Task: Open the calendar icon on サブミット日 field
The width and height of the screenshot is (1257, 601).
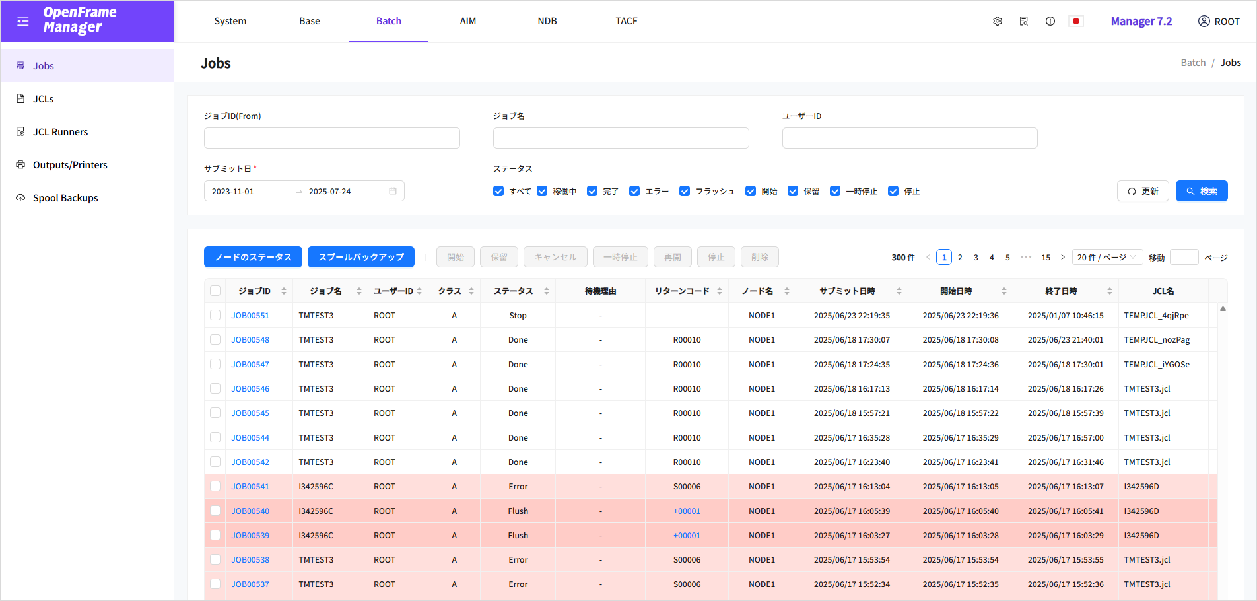Action: 393,190
